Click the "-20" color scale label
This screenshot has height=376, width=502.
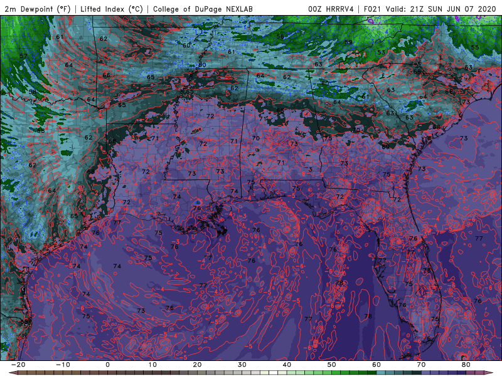click(x=18, y=365)
